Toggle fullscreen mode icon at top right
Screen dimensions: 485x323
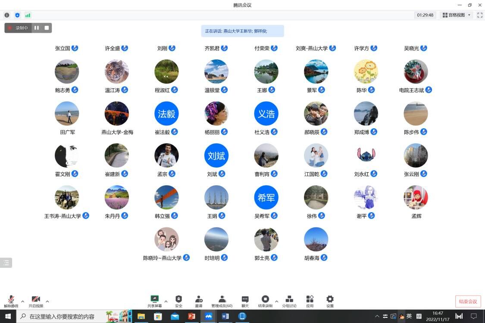click(x=479, y=15)
